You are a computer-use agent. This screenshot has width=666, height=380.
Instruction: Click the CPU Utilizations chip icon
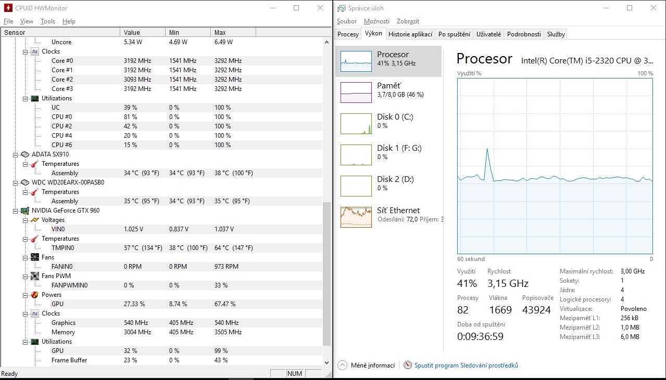click(x=35, y=98)
